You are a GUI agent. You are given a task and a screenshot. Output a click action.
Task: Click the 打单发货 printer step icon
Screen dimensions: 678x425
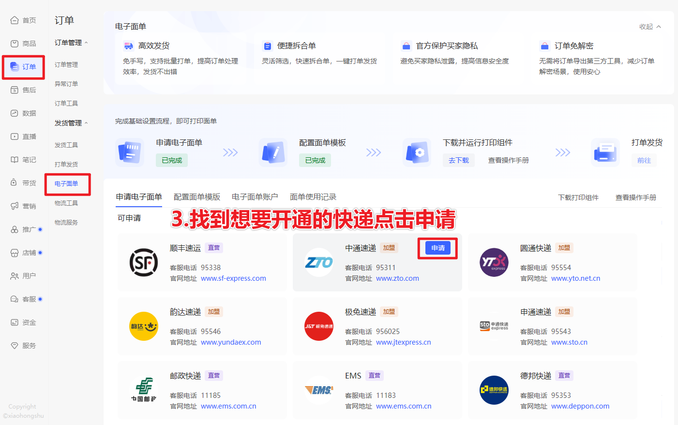coord(605,152)
